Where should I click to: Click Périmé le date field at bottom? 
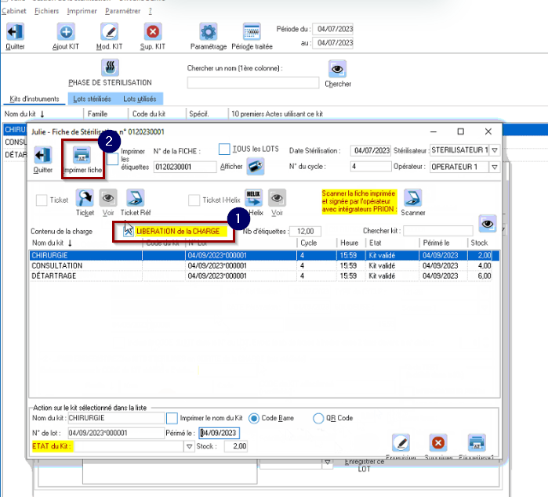click(x=220, y=433)
